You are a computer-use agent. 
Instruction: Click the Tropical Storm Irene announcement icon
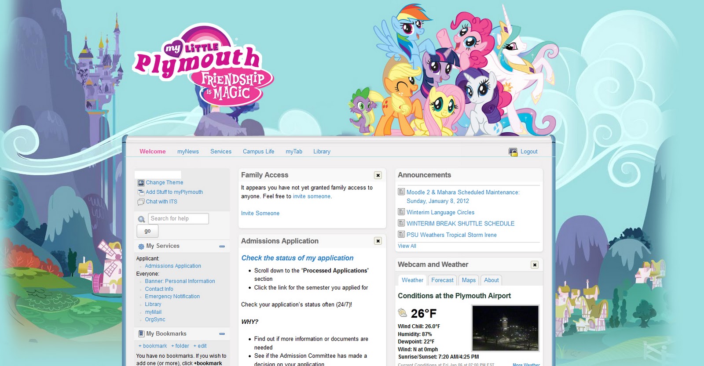click(x=401, y=235)
